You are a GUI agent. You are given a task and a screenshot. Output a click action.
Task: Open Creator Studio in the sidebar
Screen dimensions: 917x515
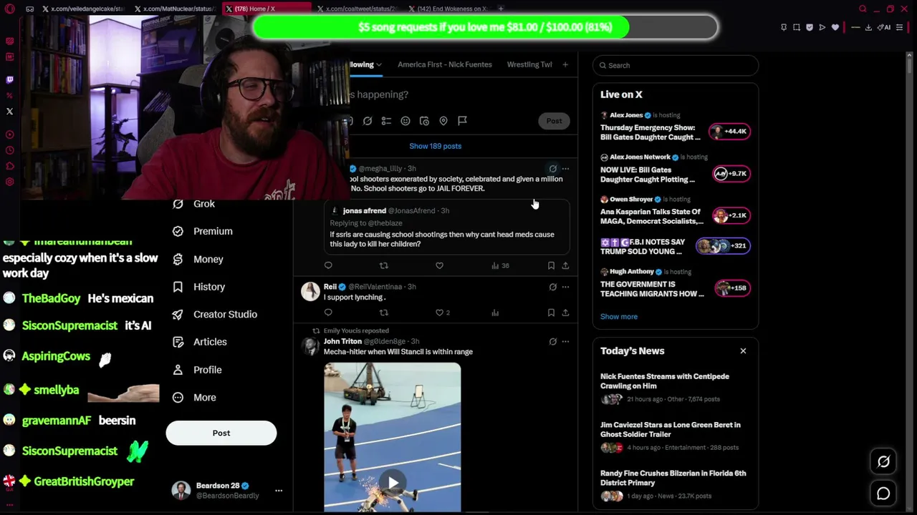click(215, 314)
